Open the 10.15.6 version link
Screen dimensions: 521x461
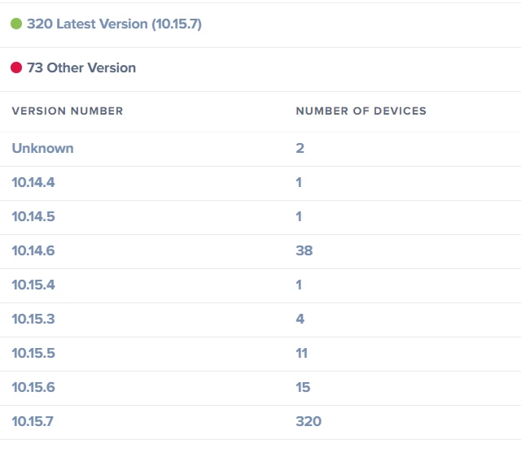[x=33, y=388]
